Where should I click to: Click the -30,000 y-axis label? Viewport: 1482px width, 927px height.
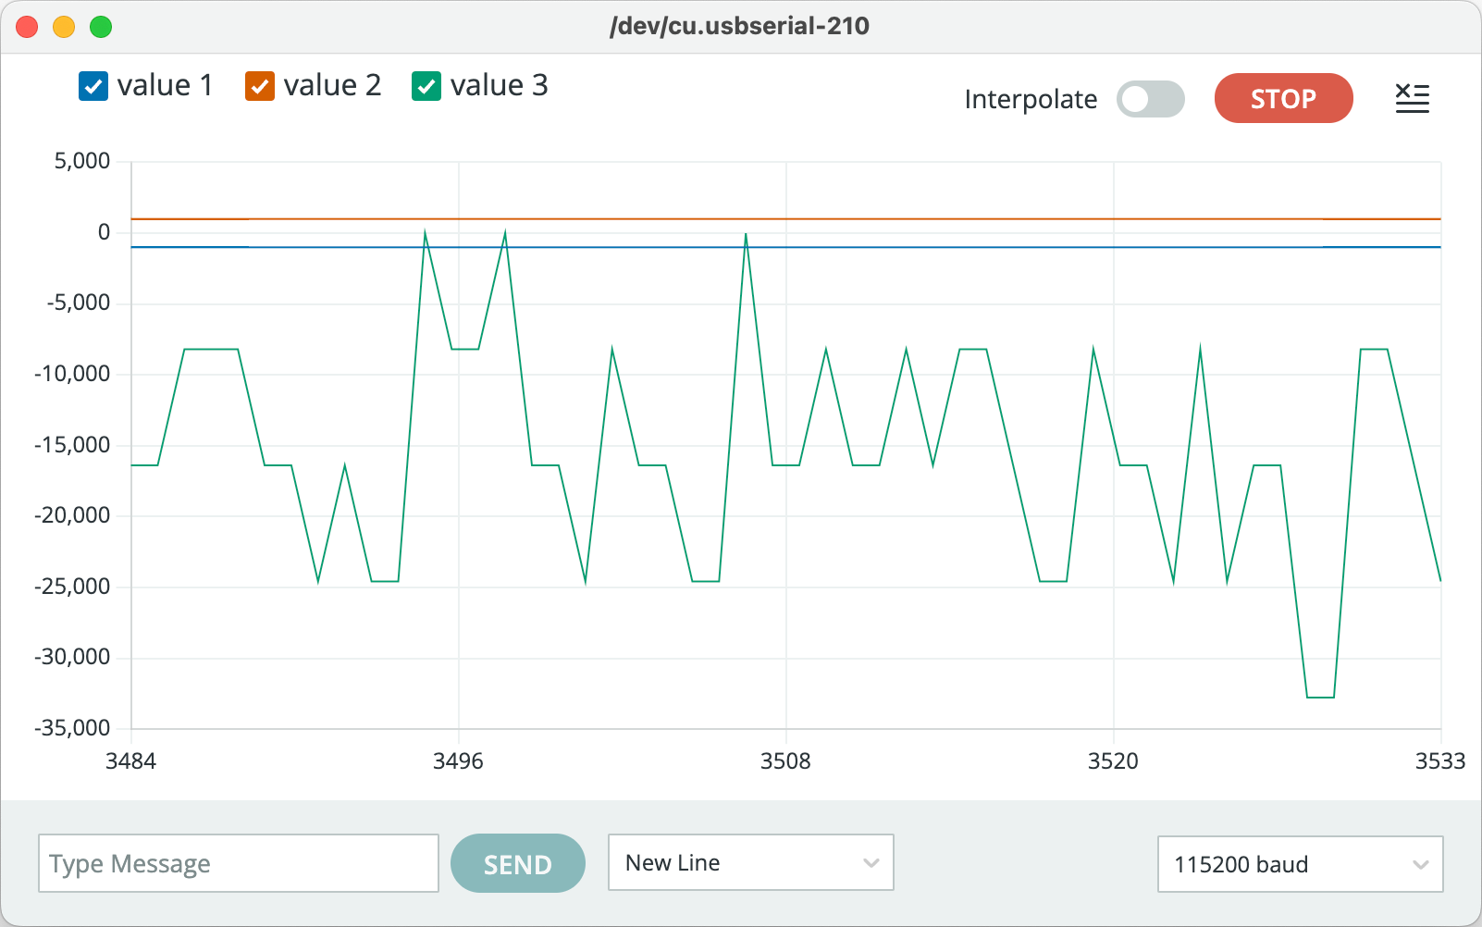click(x=72, y=657)
